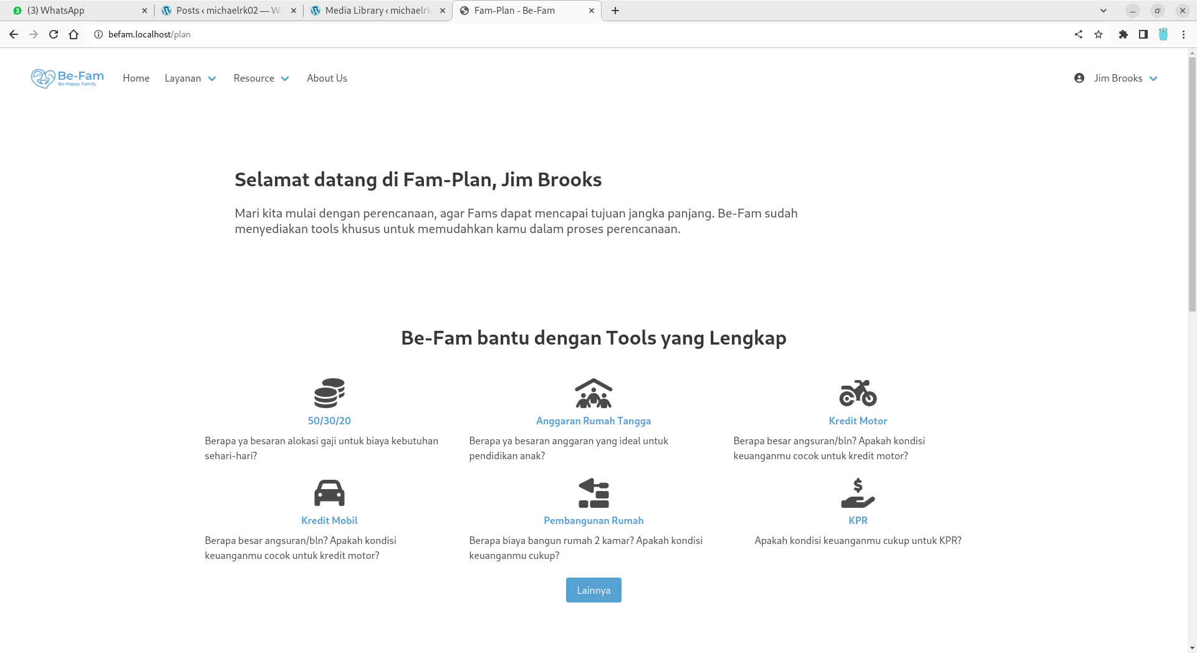Open the browser extensions puzzle icon

pos(1123,34)
